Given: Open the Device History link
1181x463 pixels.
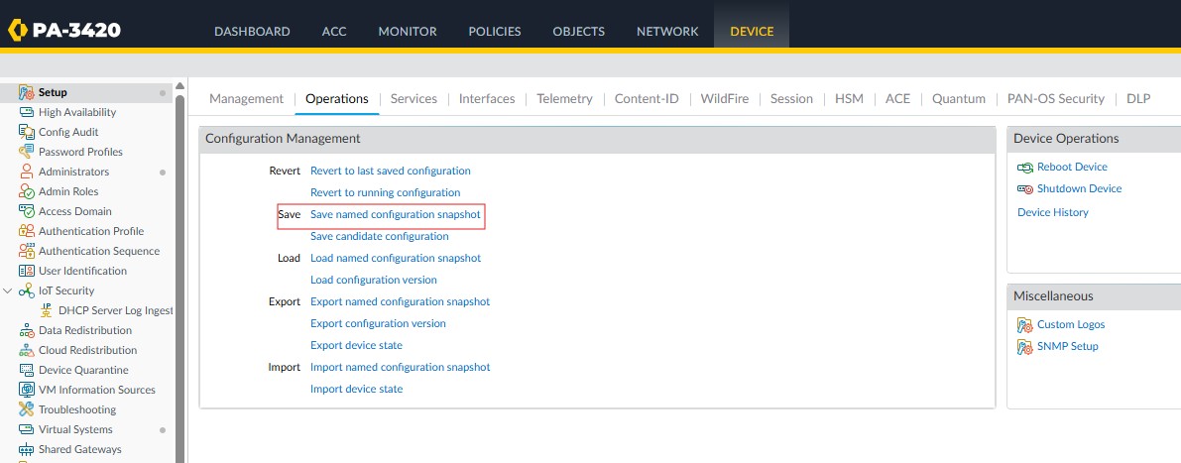Looking at the screenshot, I should point(1052,212).
